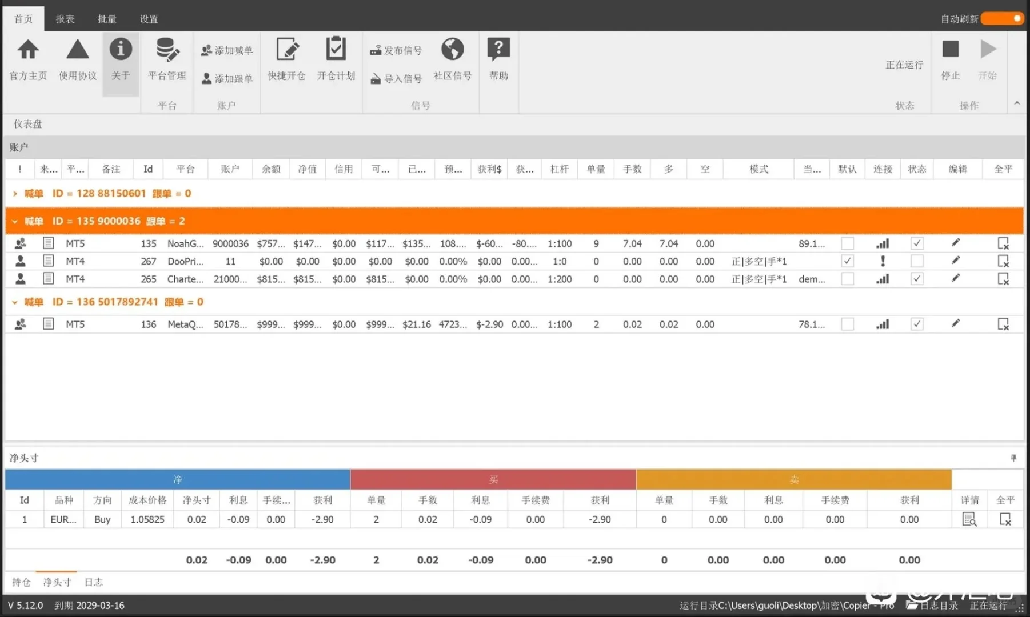Toggle the 自动刷新 switch

pyautogui.click(x=1003, y=18)
